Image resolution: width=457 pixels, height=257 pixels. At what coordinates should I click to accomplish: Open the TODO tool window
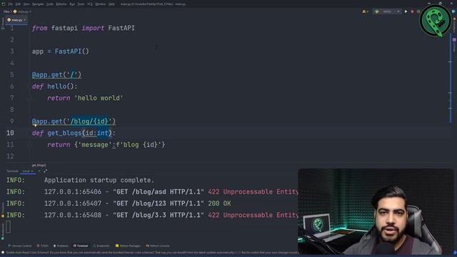point(43,246)
